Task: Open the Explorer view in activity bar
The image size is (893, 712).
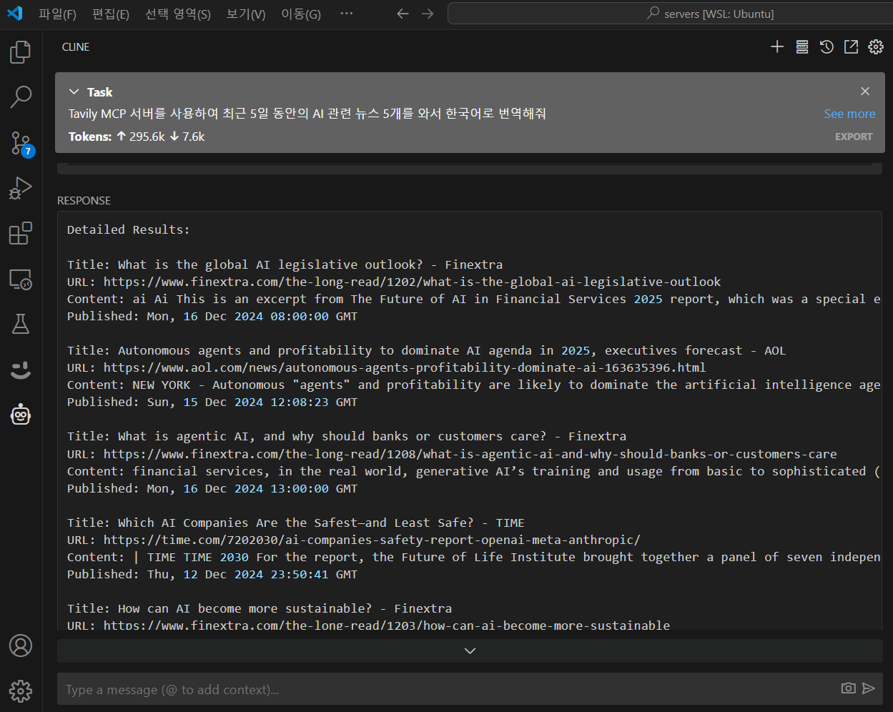Action: [x=21, y=52]
